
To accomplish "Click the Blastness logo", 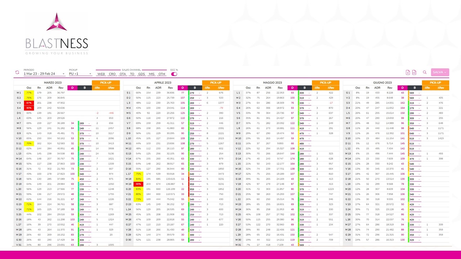I will click(57, 33).
